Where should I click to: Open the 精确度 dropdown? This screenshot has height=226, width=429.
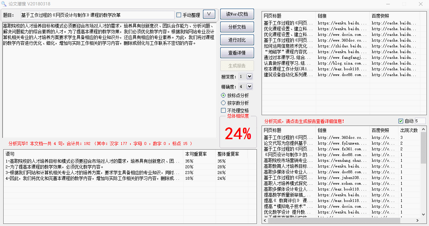(x=249, y=86)
